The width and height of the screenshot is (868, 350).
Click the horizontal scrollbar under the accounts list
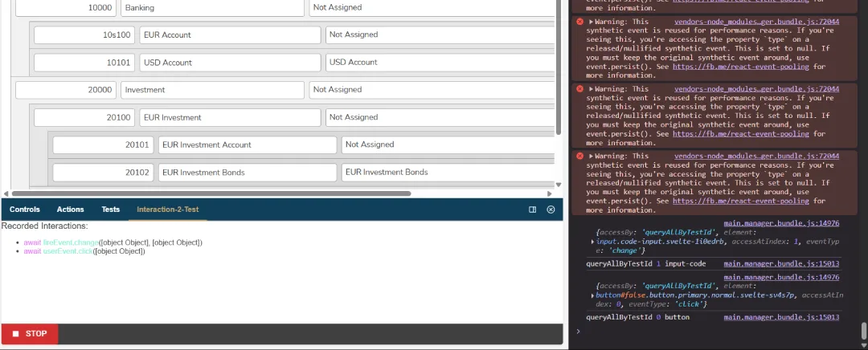(211, 193)
